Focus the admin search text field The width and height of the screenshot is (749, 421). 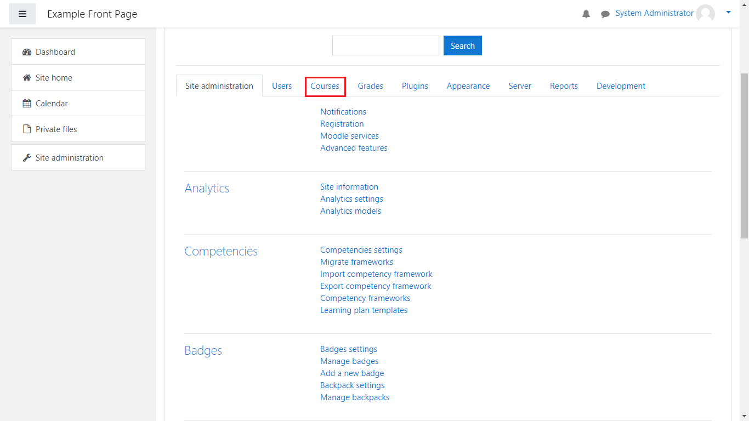[385, 45]
